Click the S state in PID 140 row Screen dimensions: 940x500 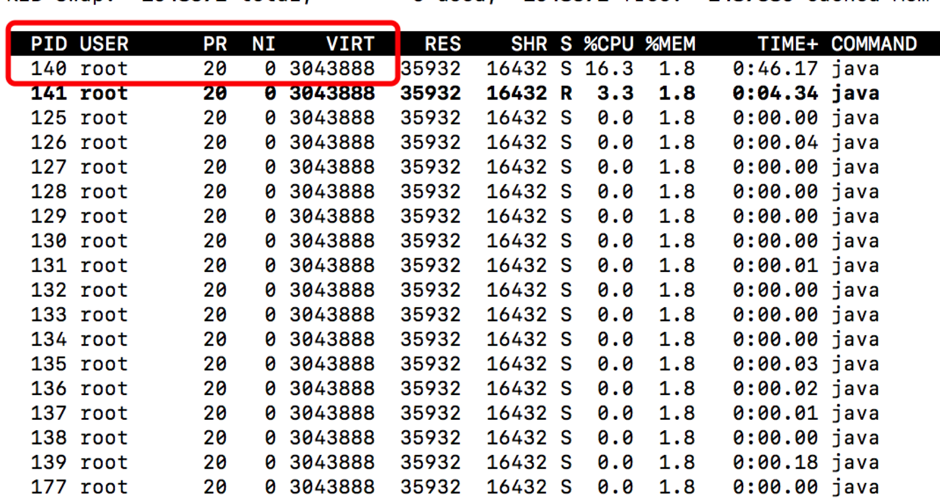[566, 69]
